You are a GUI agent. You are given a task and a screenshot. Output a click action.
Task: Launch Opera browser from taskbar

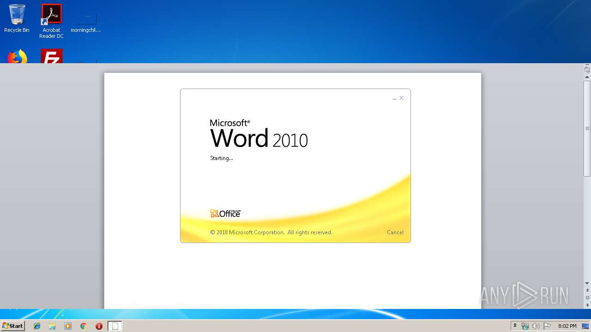[99, 326]
